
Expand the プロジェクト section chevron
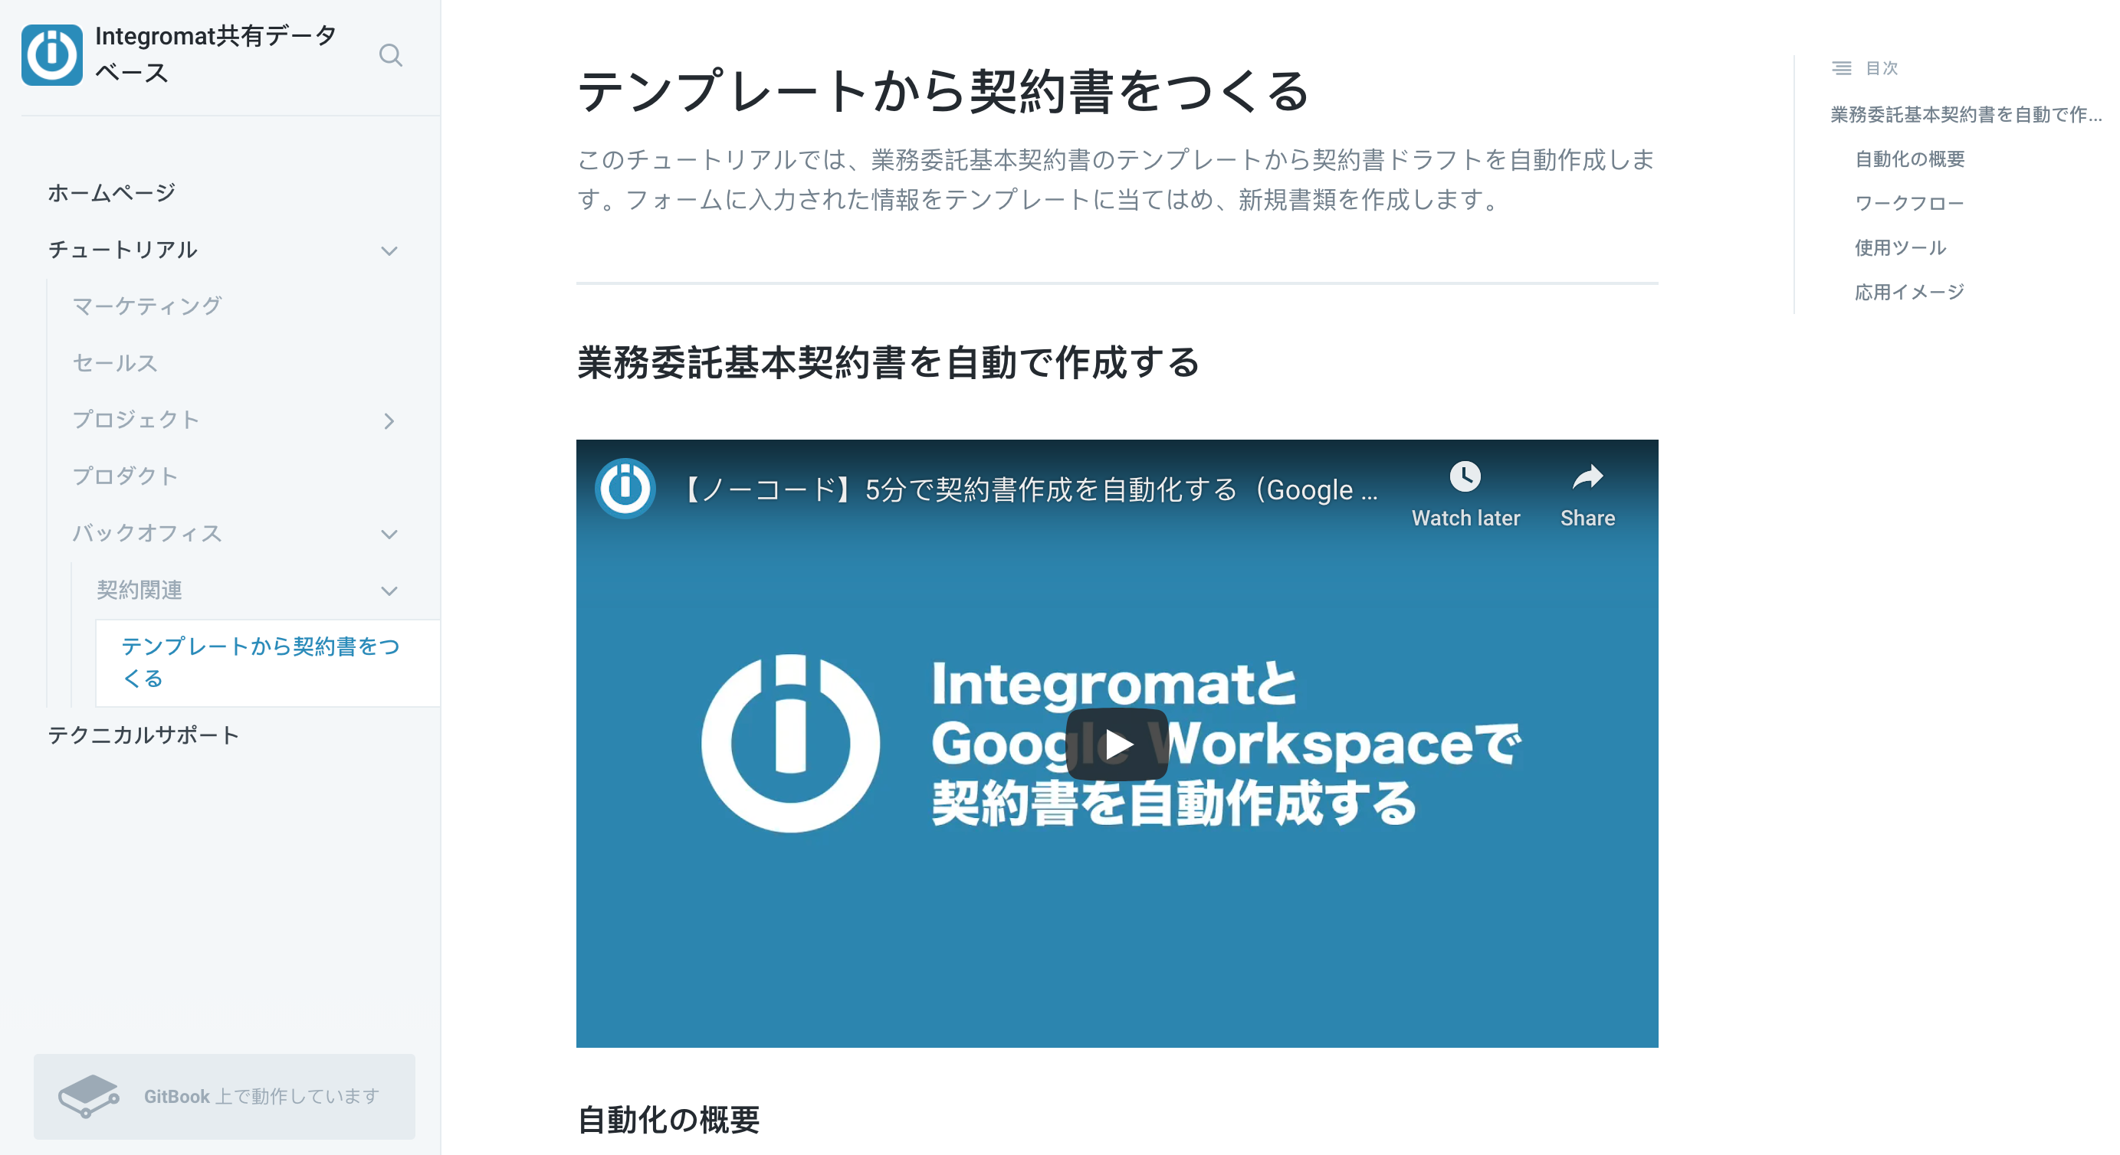tap(389, 421)
